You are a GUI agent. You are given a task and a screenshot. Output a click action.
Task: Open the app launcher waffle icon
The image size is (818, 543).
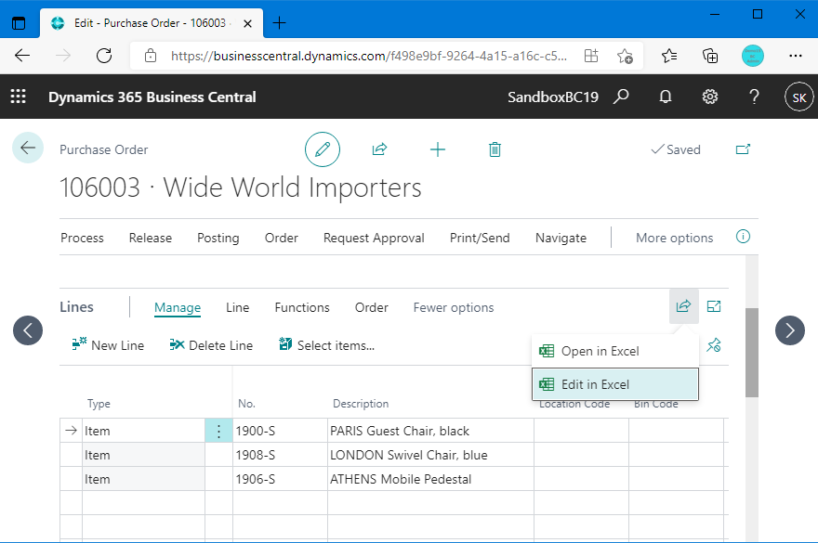pyautogui.click(x=19, y=97)
